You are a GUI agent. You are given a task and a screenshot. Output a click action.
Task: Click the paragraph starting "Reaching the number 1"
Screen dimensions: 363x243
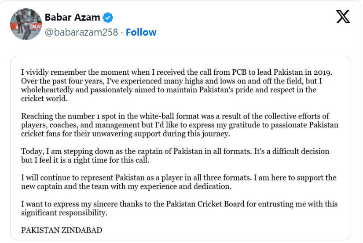pos(176,125)
